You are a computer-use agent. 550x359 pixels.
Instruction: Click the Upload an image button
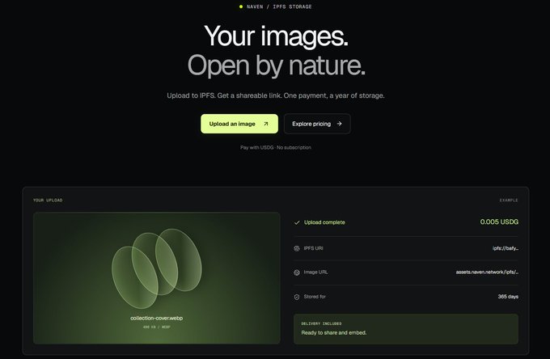click(239, 124)
